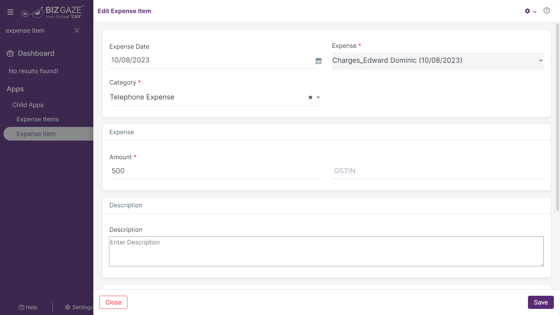
Task: Click the 'Edit Expense Item' title
Action: click(x=124, y=11)
